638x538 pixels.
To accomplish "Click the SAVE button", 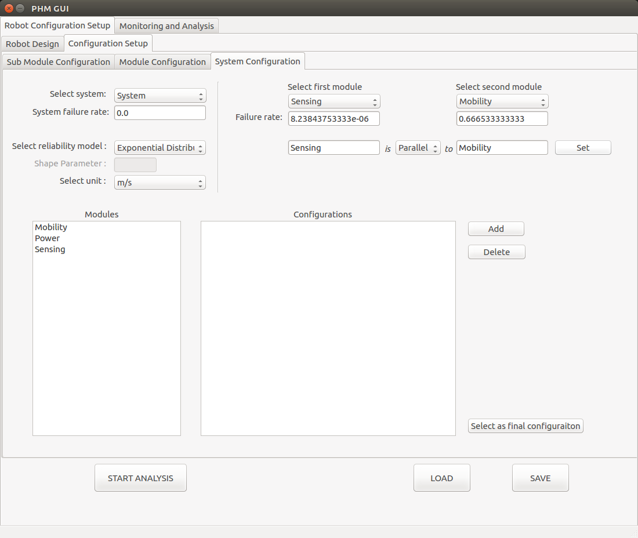I will click(541, 478).
